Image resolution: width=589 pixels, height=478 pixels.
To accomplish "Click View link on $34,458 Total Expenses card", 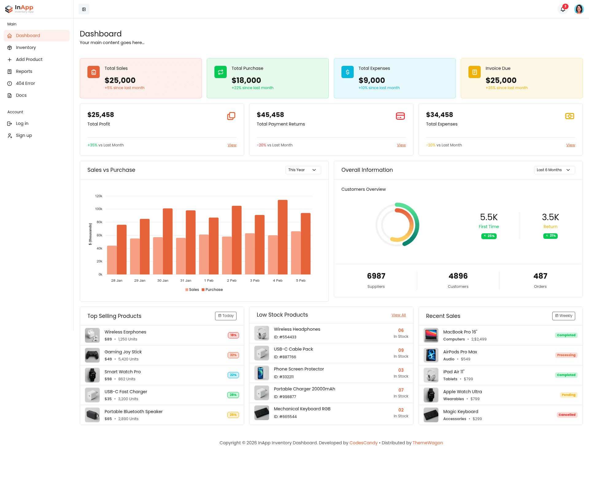I will [x=571, y=145].
